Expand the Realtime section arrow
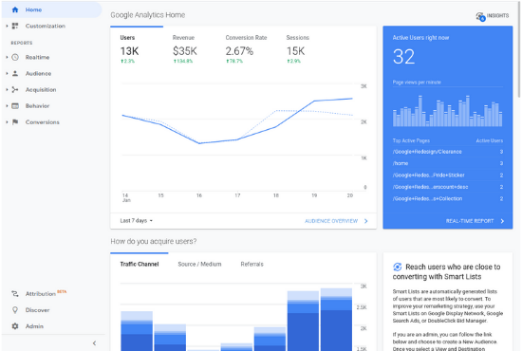Viewport: 522px width, 351px height. [7, 57]
